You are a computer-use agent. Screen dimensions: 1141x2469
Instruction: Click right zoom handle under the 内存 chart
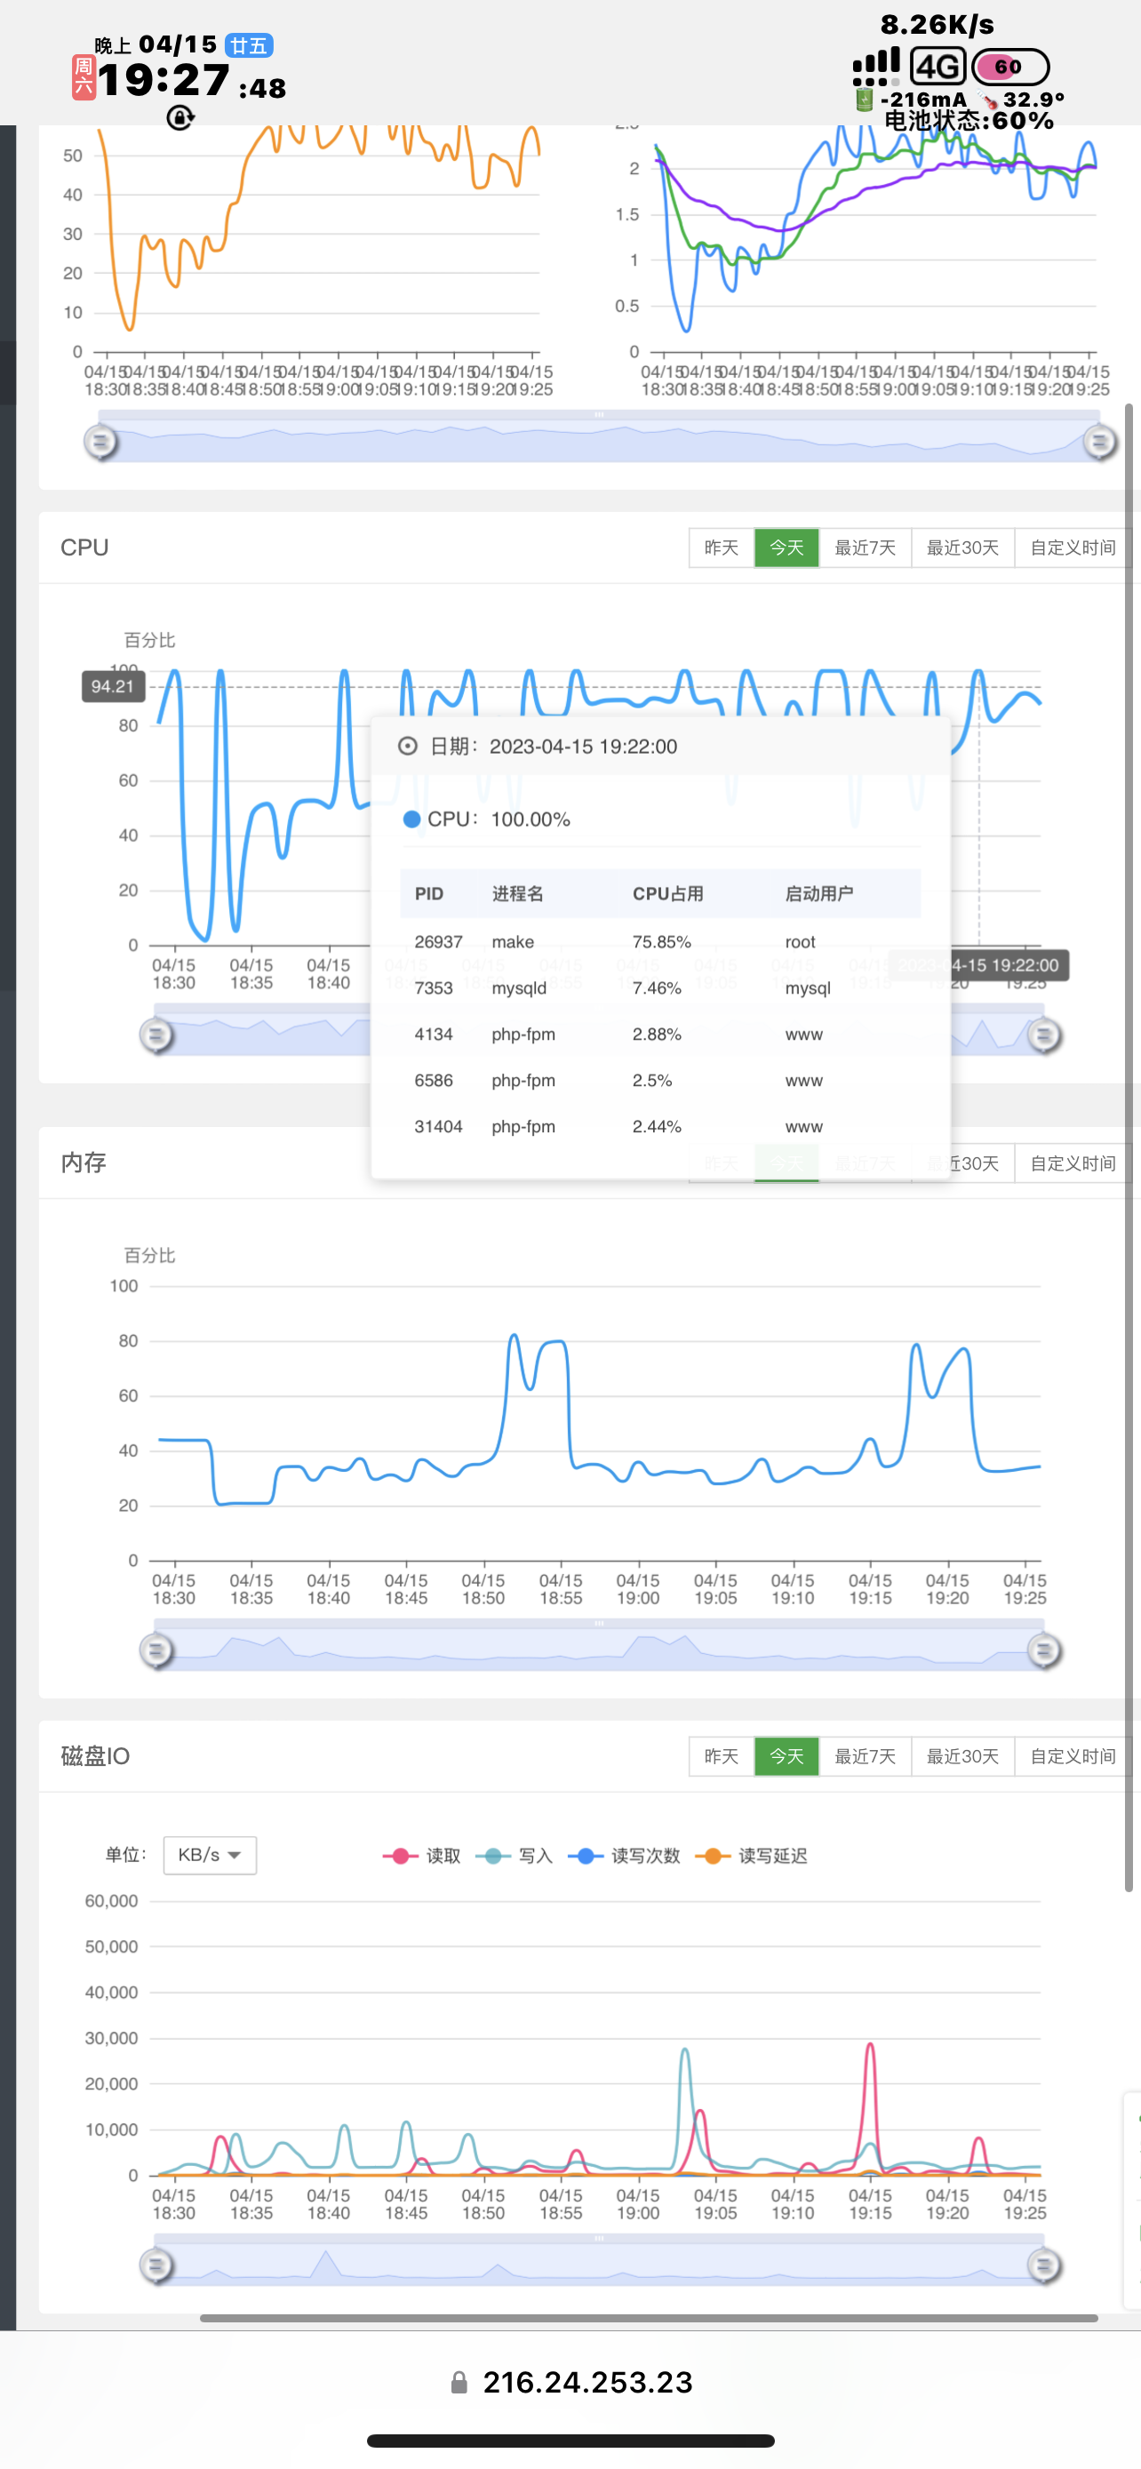click(x=1044, y=1650)
